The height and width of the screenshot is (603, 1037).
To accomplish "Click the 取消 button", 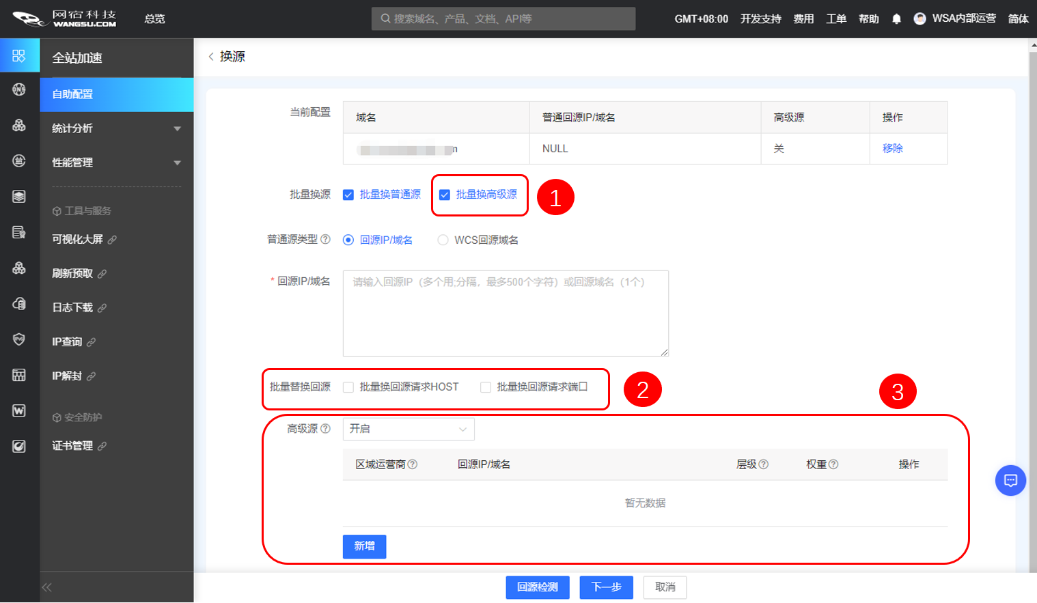I will pyautogui.click(x=665, y=587).
